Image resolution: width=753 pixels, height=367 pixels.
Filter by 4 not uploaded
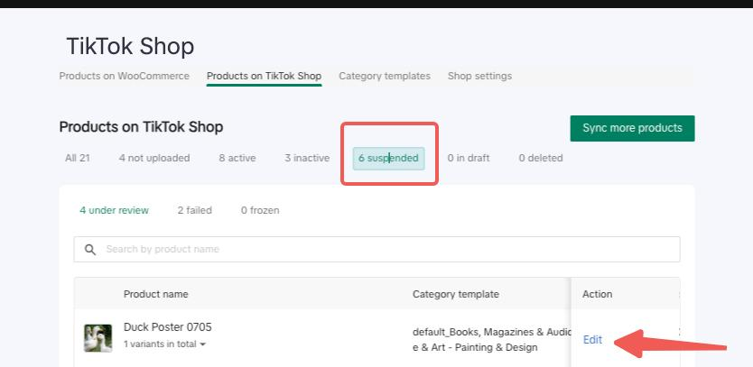154,158
